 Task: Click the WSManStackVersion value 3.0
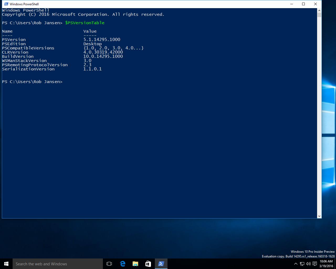click(87, 61)
